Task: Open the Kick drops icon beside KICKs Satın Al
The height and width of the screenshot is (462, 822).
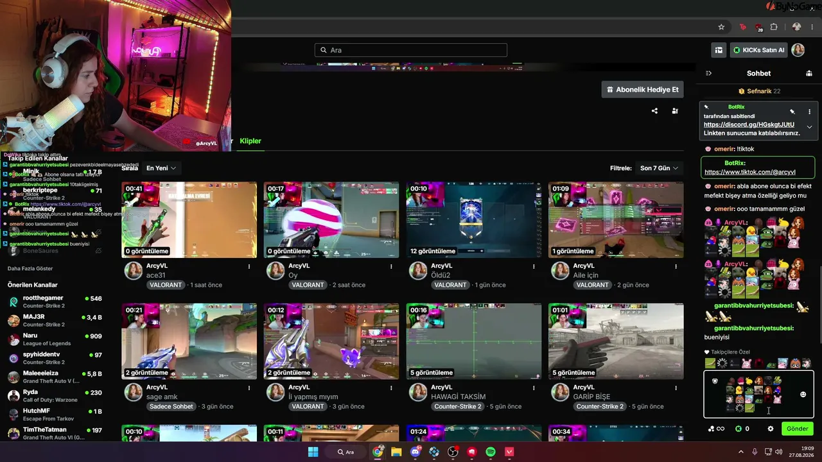Action: (719, 50)
